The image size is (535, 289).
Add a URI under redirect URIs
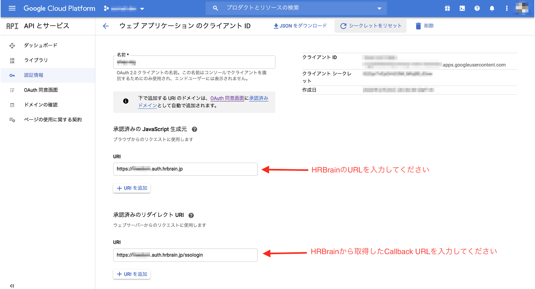tap(132, 274)
